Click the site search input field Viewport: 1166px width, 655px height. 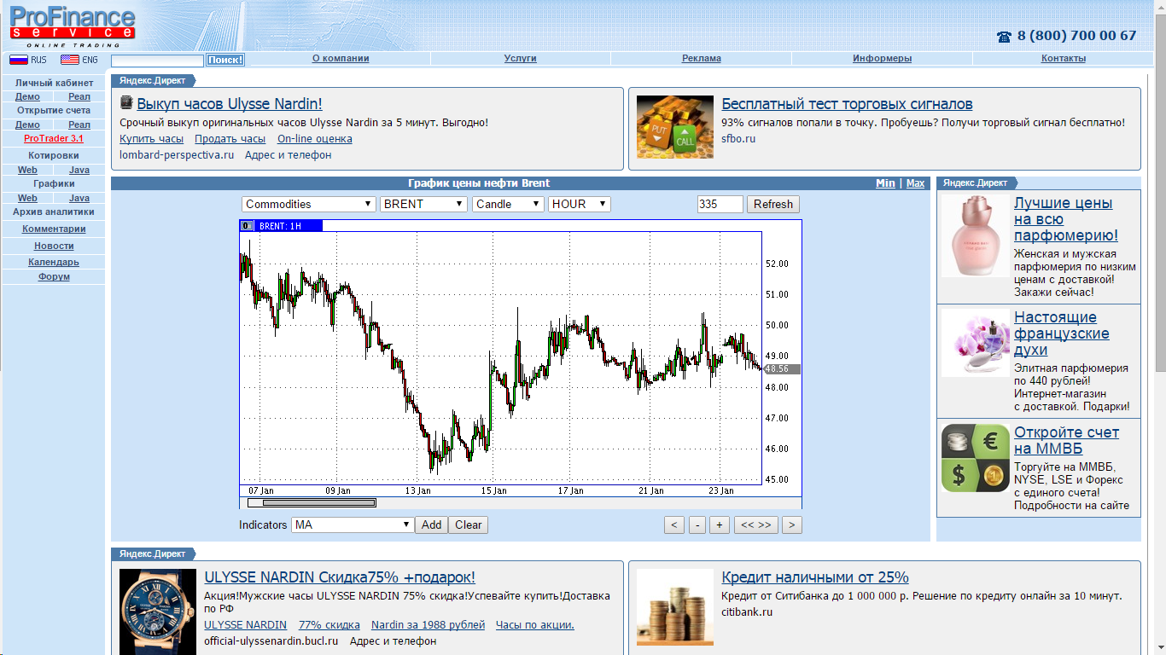click(158, 60)
